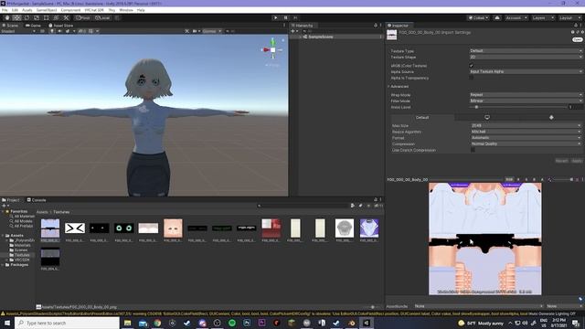
Task: Click the Play button to enter play mode
Action: click(x=276, y=18)
